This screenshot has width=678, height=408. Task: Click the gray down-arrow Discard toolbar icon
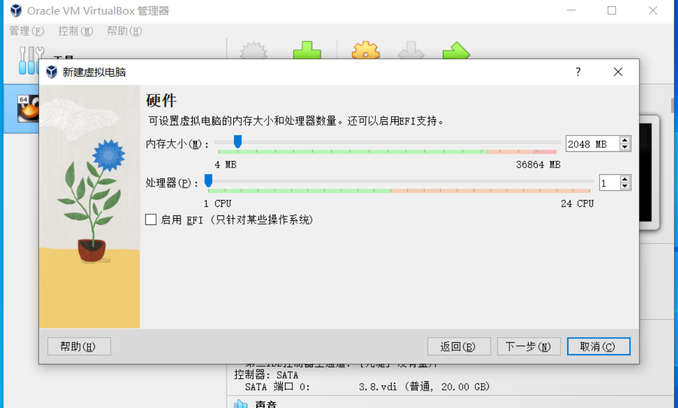[411, 50]
